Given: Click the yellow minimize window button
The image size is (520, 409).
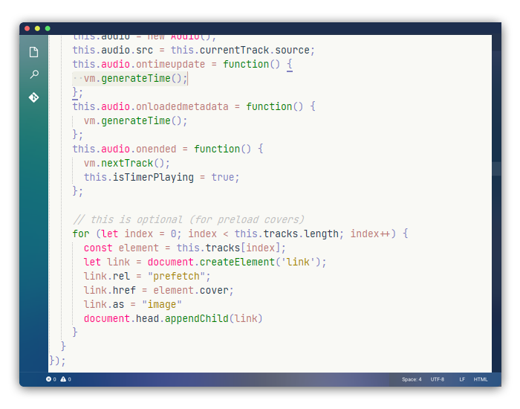Looking at the screenshot, I should click(x=37, y=28).
